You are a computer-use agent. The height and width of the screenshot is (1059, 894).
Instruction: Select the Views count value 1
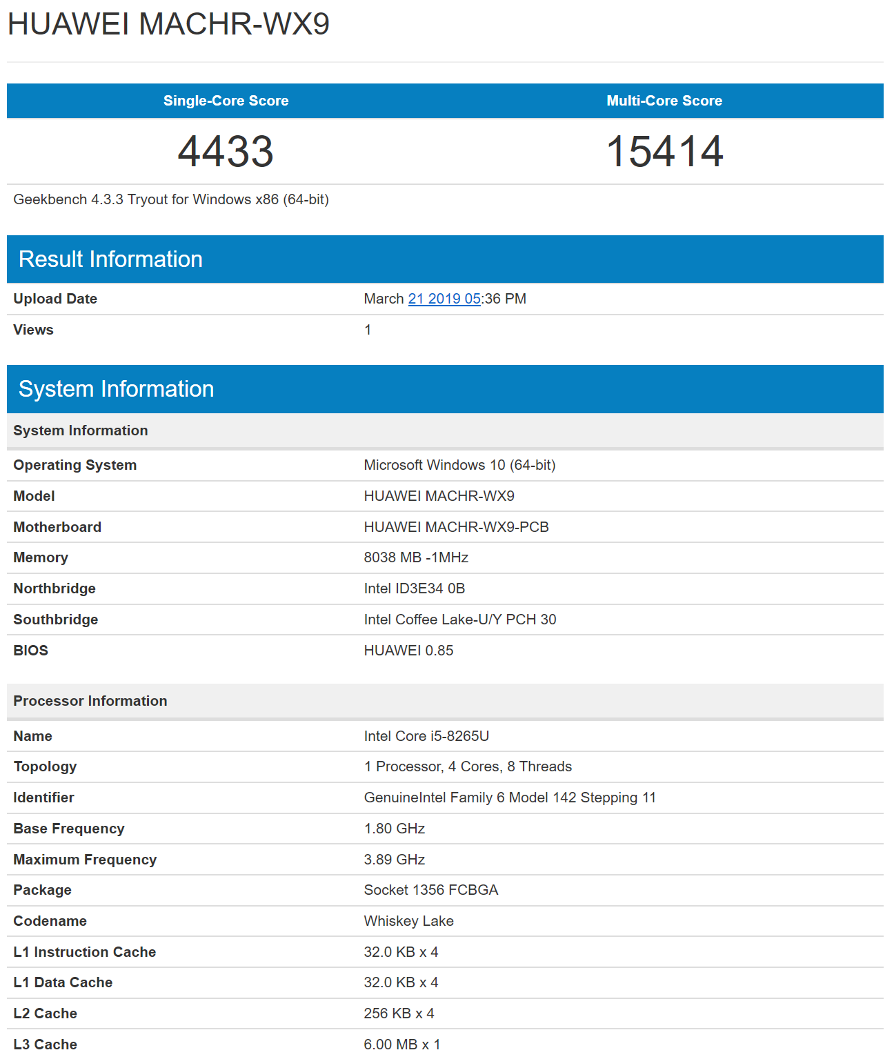pyautogui.click(x=368, y=330)
